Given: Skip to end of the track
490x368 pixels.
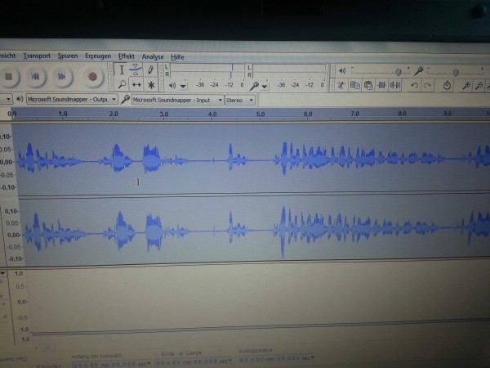Looking at the screenshot, I should pos(61,76).
